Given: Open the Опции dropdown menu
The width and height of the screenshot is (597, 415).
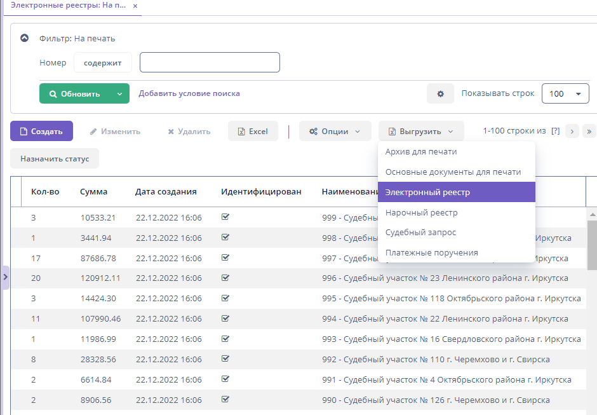Looking at the screenshot, I should pyautogui.click(x=335, y=132).
